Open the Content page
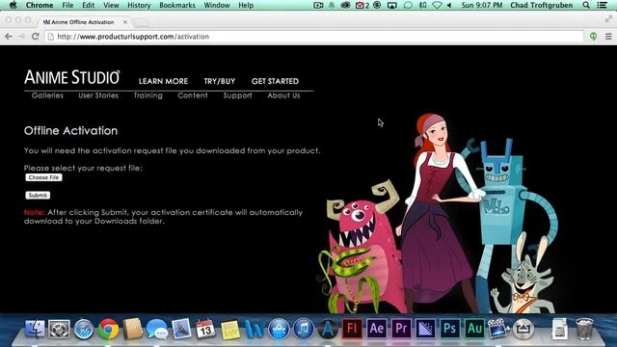 pos(193,95)
